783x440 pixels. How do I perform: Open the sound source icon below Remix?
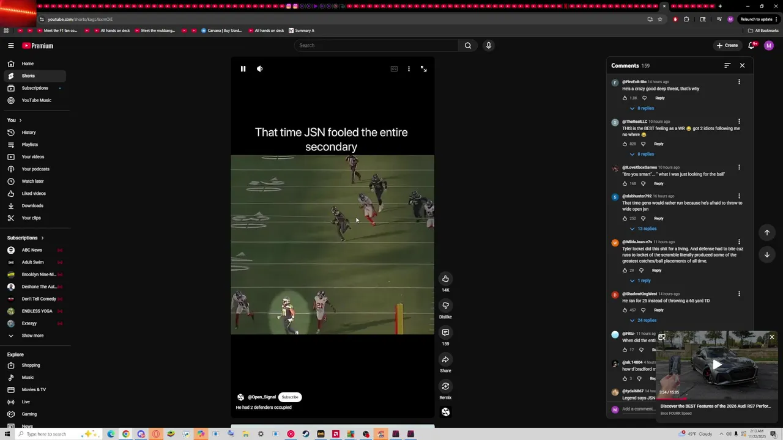pos(445,412)
